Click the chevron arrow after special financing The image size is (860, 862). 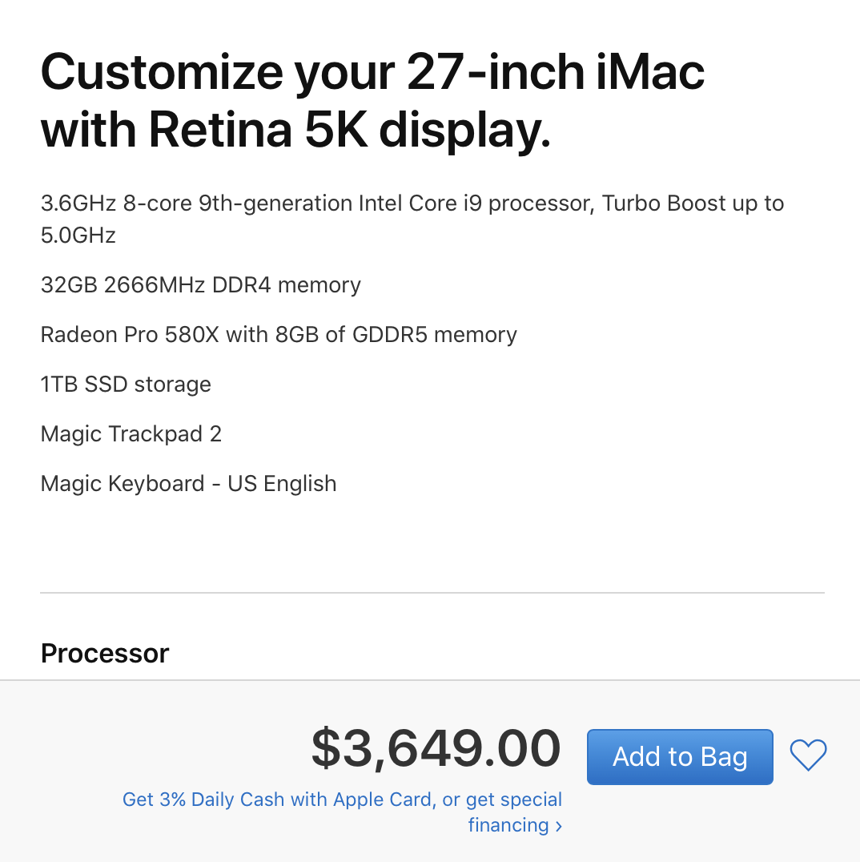point(559,826)
